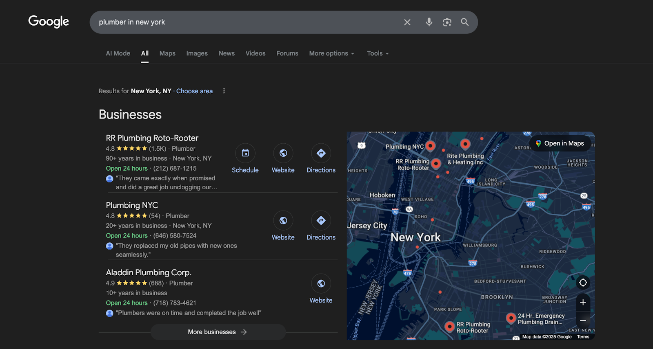Screen dimensions: 653x349
Task: Switch to AI Mode tab
Action: point(118,53)
